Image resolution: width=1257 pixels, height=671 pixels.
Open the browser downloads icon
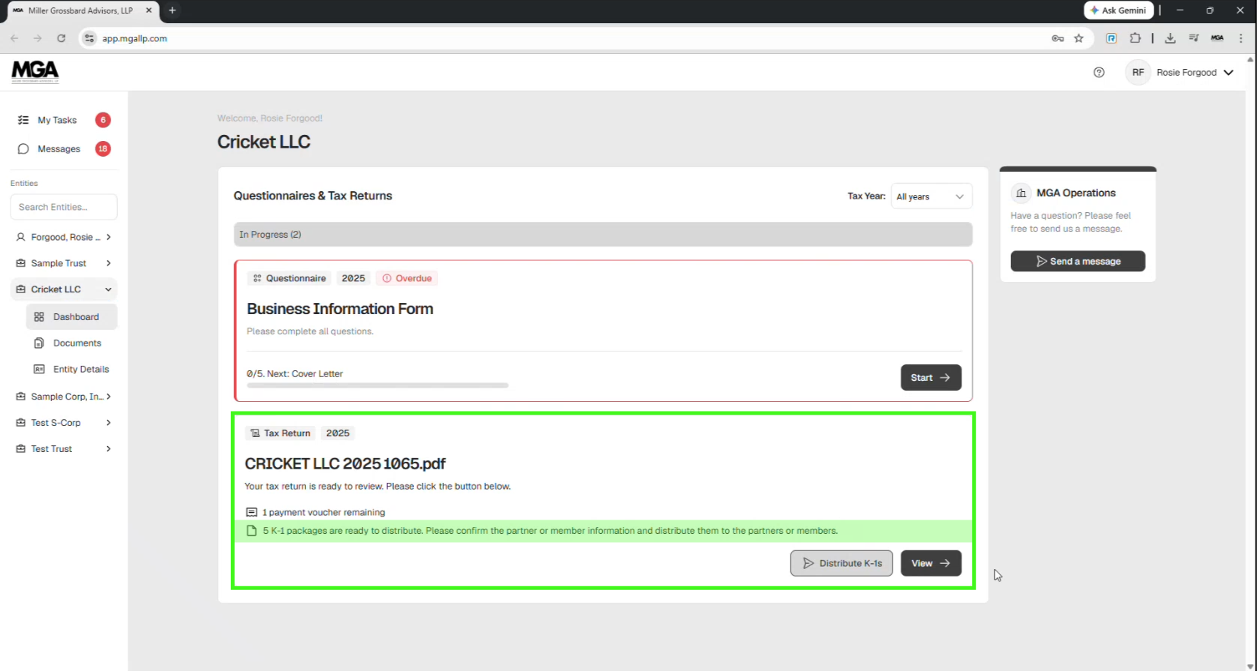pos(1170,38)
